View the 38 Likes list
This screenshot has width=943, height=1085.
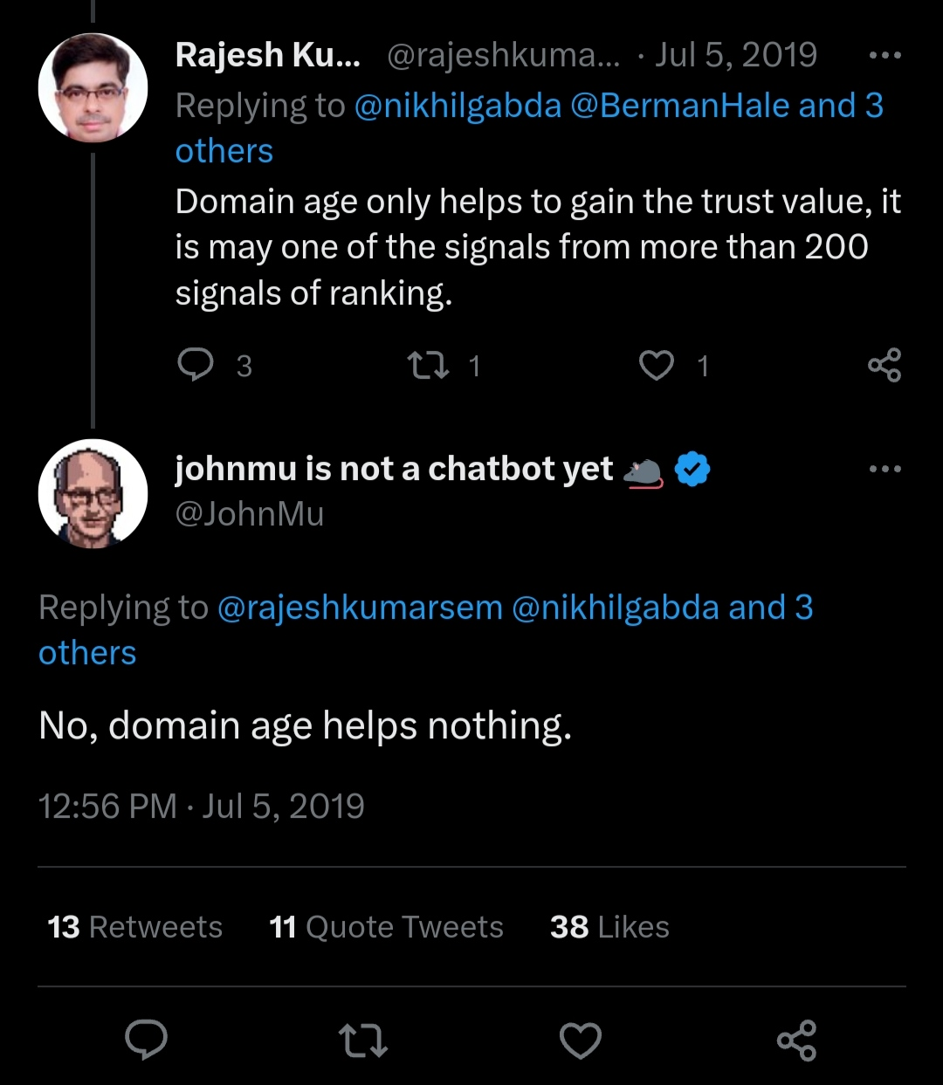[609, 927]
